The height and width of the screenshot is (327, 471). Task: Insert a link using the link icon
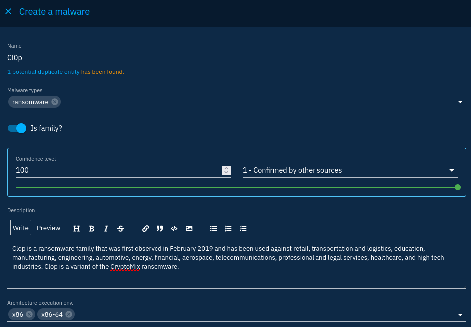(145, 228)
